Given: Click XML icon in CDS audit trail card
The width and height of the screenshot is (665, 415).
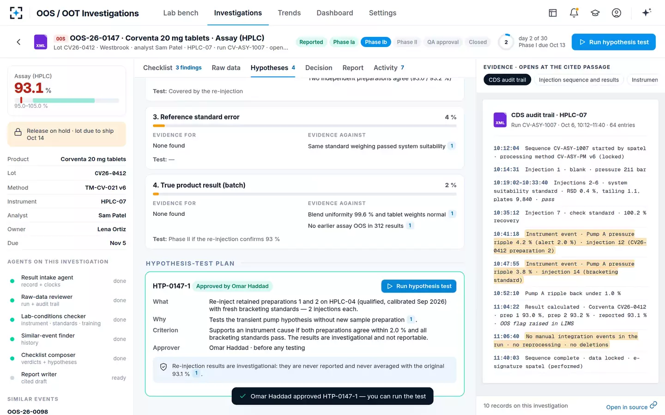Looking at the screenshot, I should (500, 120).
